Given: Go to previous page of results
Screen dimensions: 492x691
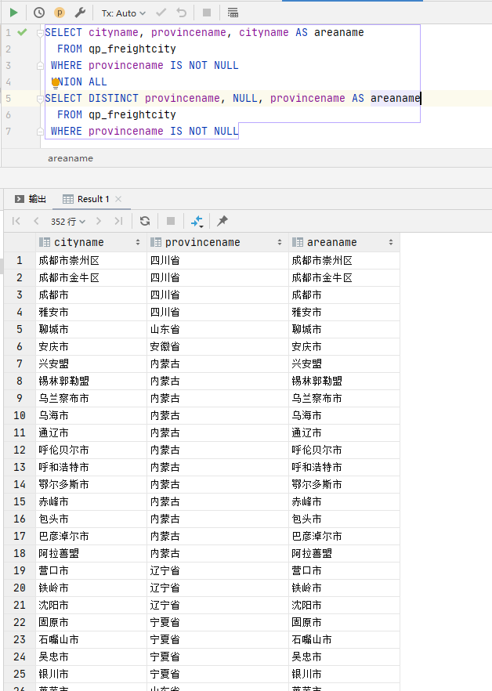Looking at the screenshot, I should 36,221.
